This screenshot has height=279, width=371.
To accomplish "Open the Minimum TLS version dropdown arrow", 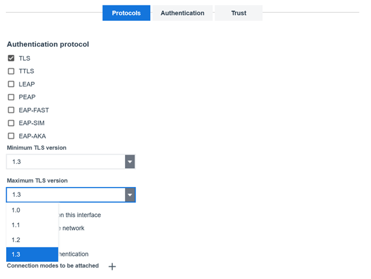I will 129,161.
